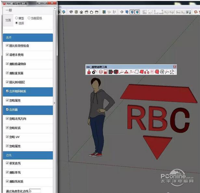Choose the 当前层级 scope radio button
This screenshot has height=193, width=200.
(29, 19)
